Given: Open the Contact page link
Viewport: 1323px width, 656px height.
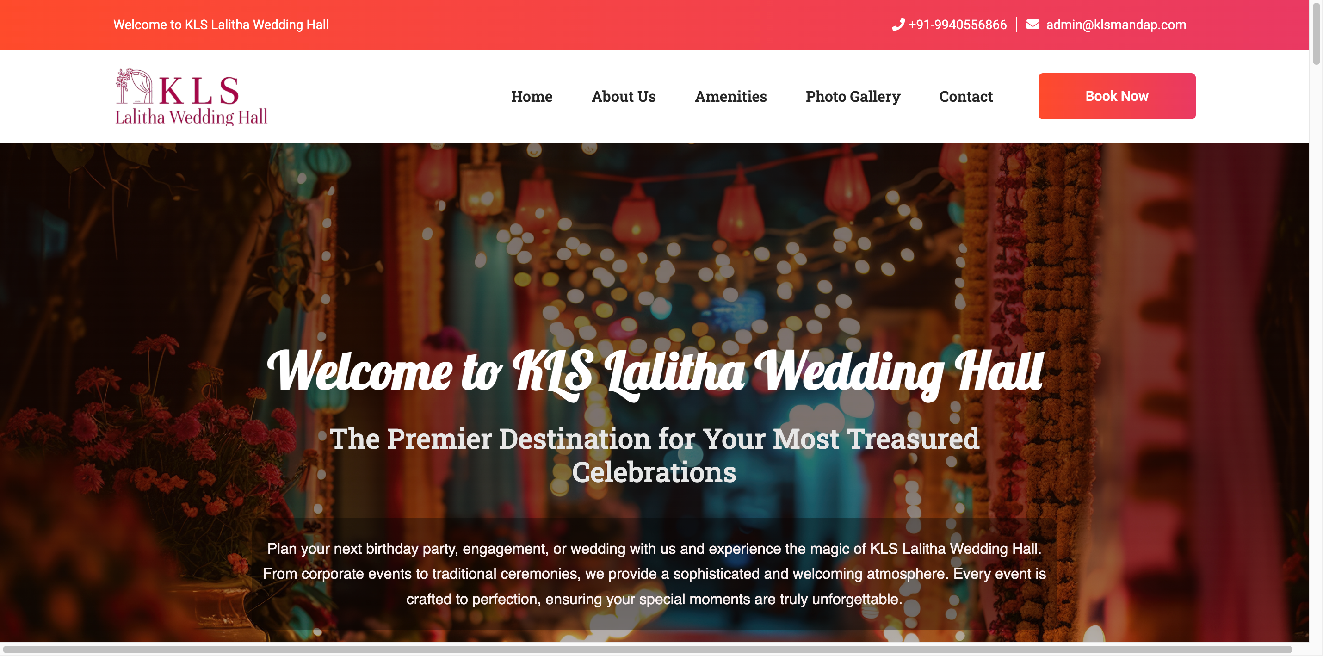Looking at the screenshot, I should tap(965, 97).
